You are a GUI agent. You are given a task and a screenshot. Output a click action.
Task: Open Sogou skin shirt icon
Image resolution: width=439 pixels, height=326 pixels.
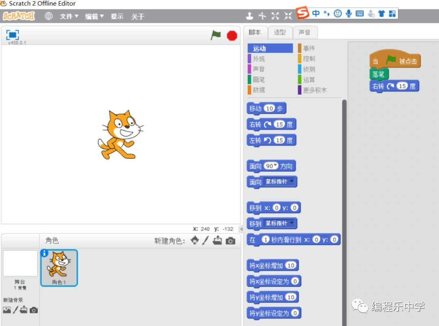pyautogui.click(x=381, y=13)
